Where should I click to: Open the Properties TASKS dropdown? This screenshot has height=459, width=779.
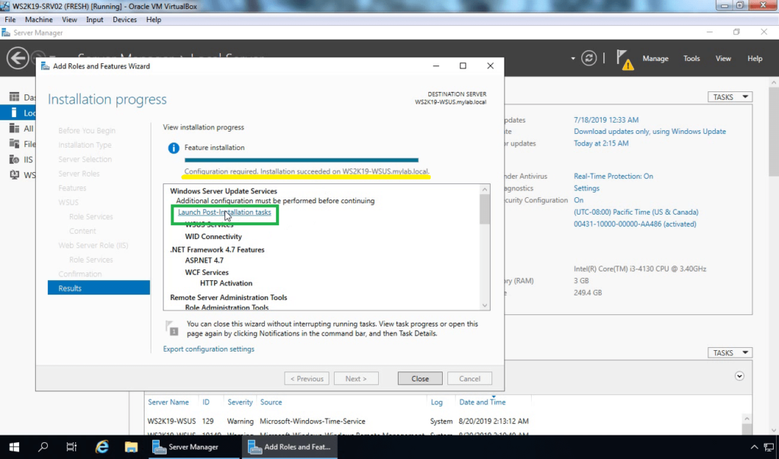[x=730, y=97]
